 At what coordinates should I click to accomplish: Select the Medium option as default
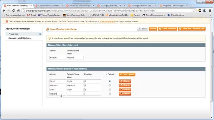110,85
